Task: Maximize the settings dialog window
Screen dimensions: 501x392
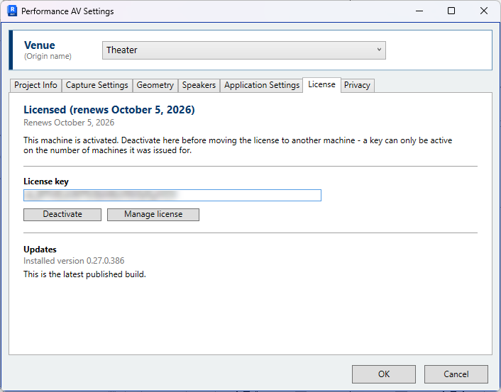Action: point(451,11)
